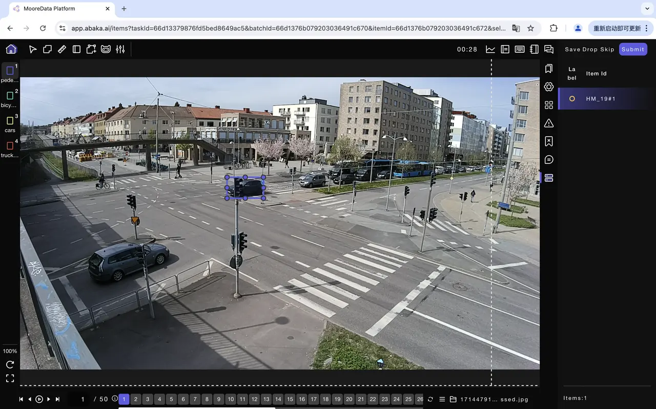656x409 pixels.
Task: Click the reload loop icon beside frames
Action: (430, 399)
